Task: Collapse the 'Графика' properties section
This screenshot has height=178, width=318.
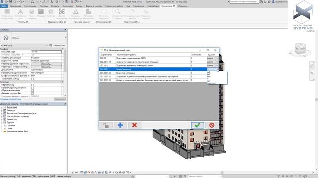Action: pyautogui.click(x=62, y=49)
